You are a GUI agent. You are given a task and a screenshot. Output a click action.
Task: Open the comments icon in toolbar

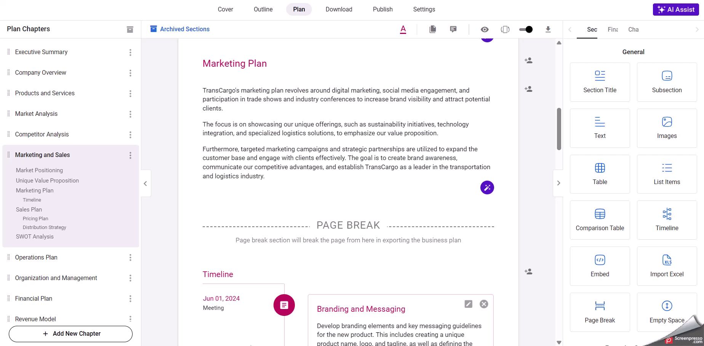click(453, 29)
